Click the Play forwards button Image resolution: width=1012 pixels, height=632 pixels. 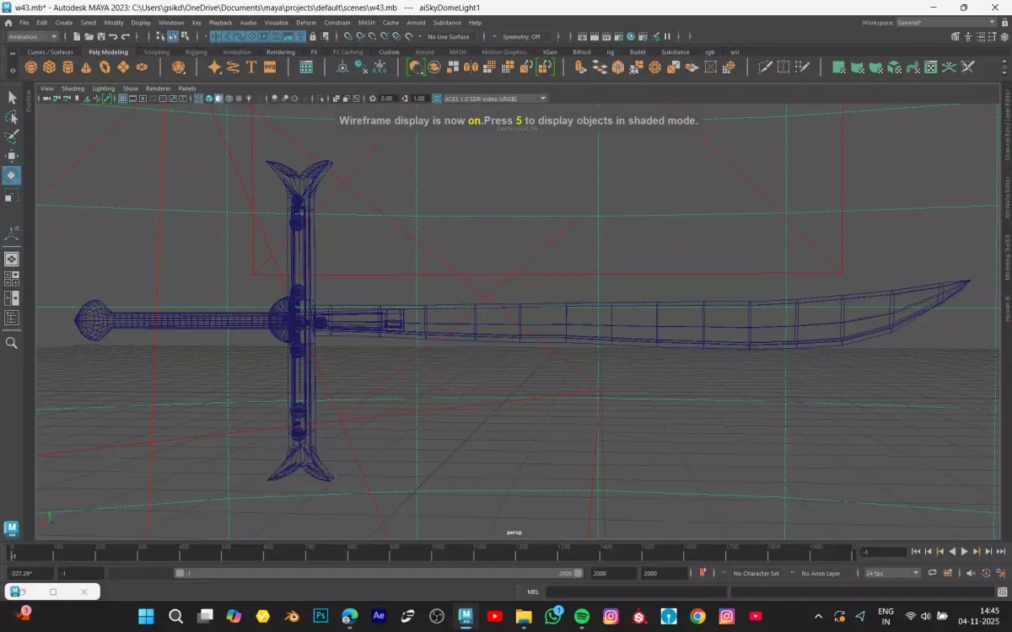pos(965,552)
